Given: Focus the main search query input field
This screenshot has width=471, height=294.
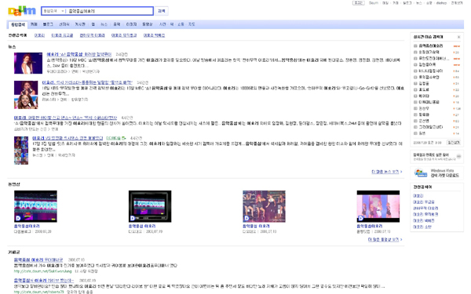Looking at the screenshot, I should point(110,11).
